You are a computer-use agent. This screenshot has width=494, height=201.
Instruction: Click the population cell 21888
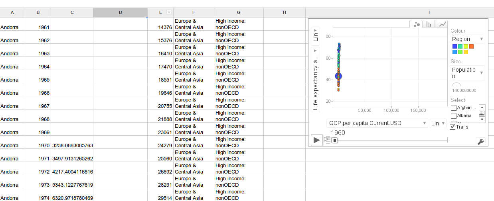(x=160, y=116)
